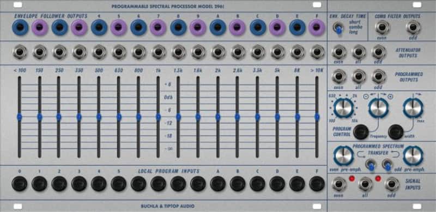Viewport: 436px width, 212px height.
Task: Click the <100 band slider handle
Action: tap(20, 117)
